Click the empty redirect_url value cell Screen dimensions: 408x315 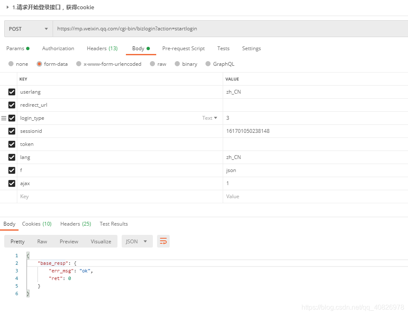[315, 105]
